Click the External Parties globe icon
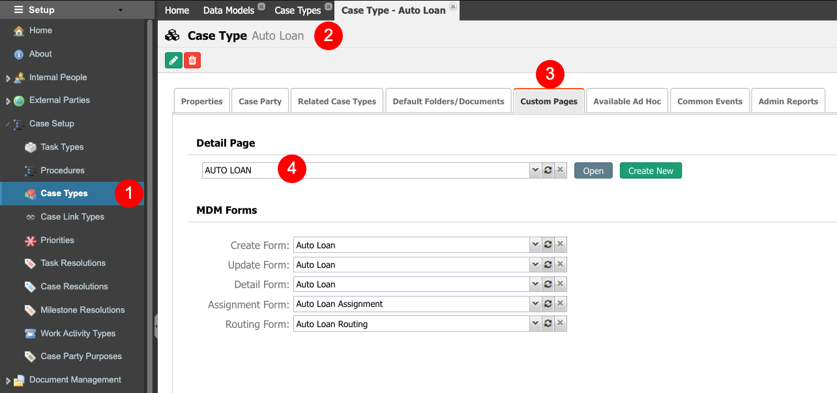This screenshot has width=837, height=393. click(x=19, y=100)
